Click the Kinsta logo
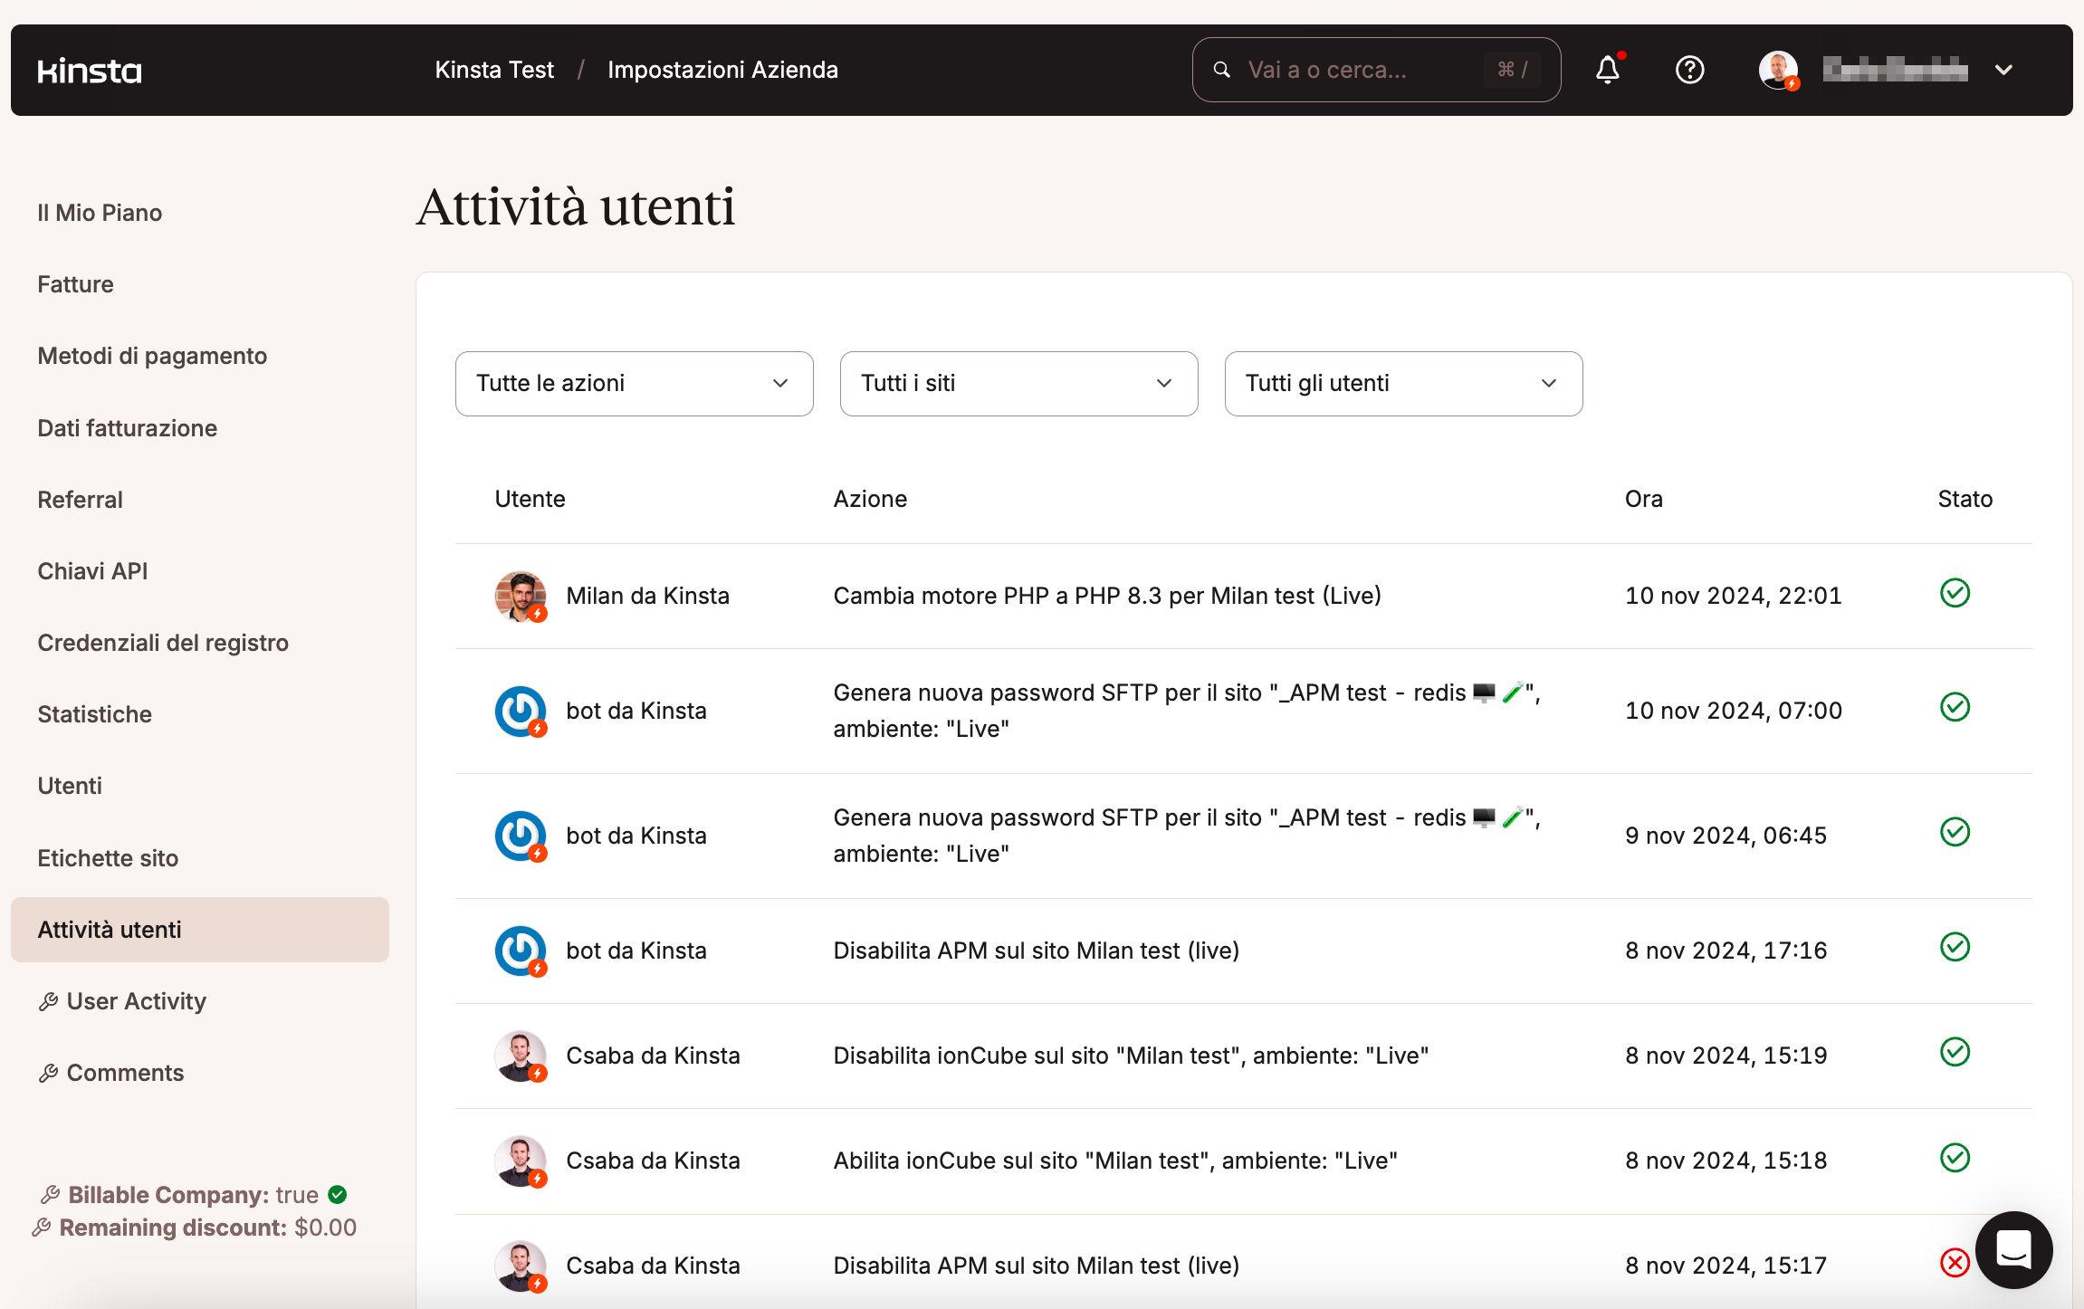The height and width of the screenshot is (1309, 2084). 90,71
